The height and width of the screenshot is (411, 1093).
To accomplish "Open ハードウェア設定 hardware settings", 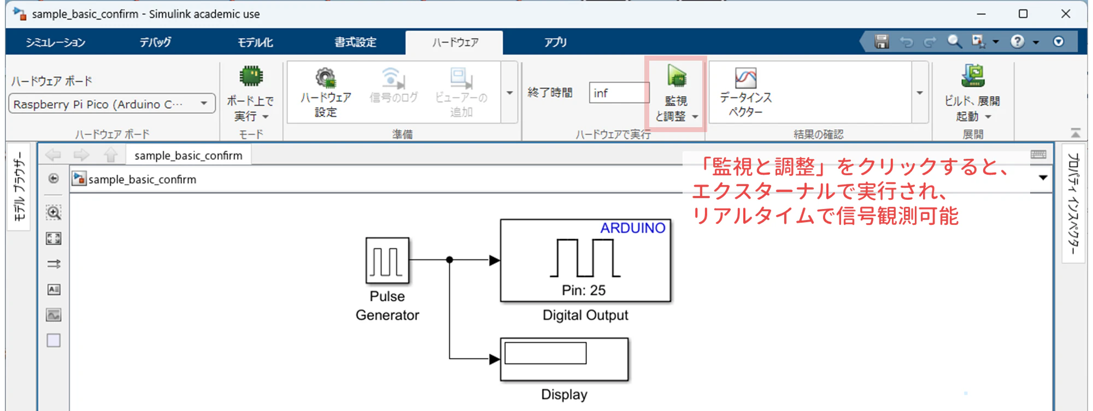I will (x=326, y=92).
